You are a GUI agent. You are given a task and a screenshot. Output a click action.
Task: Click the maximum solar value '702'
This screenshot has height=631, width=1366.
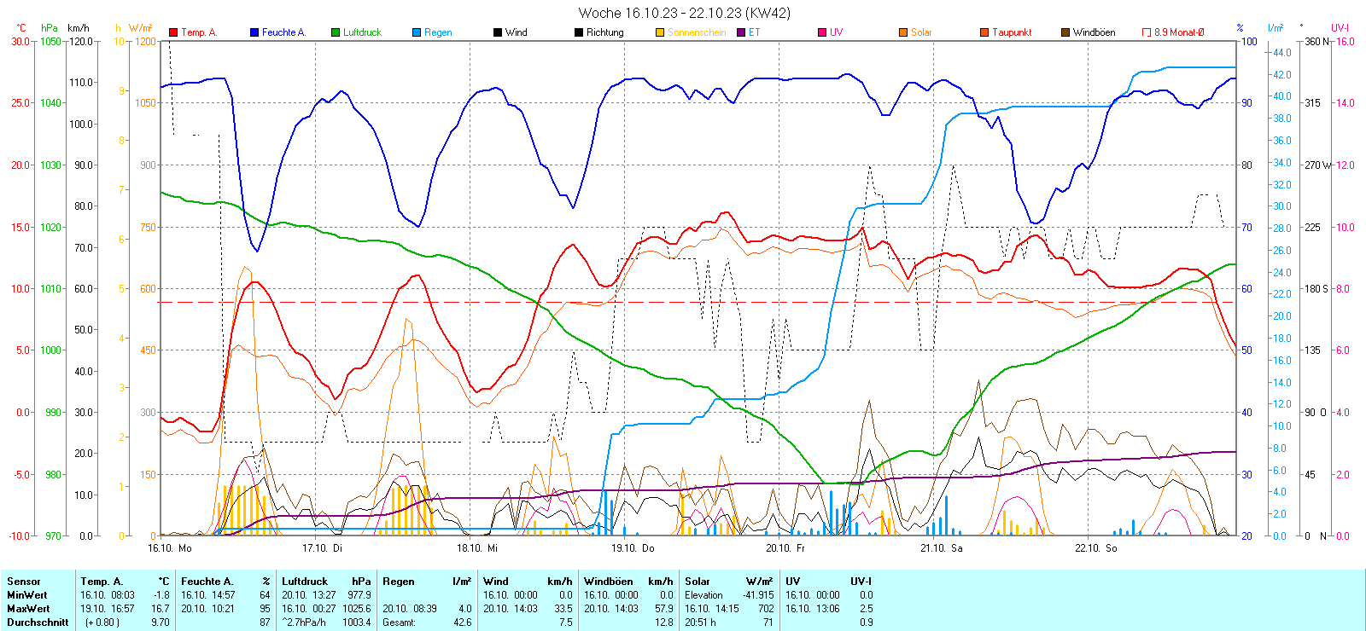pos(766,609)
